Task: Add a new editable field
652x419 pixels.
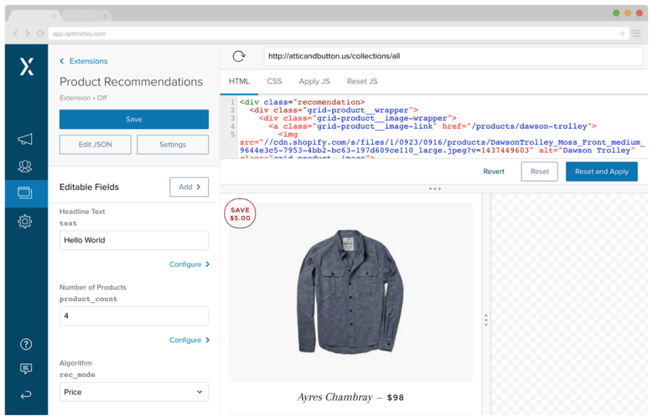Action: pos(189,187)
